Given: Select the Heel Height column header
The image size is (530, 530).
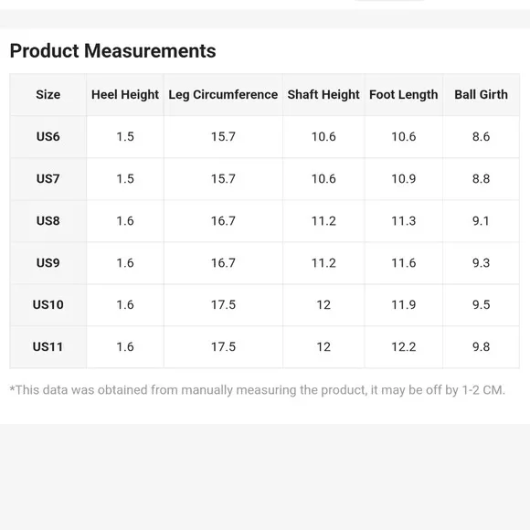Looking at the screenshot, I should coord(125,95).
